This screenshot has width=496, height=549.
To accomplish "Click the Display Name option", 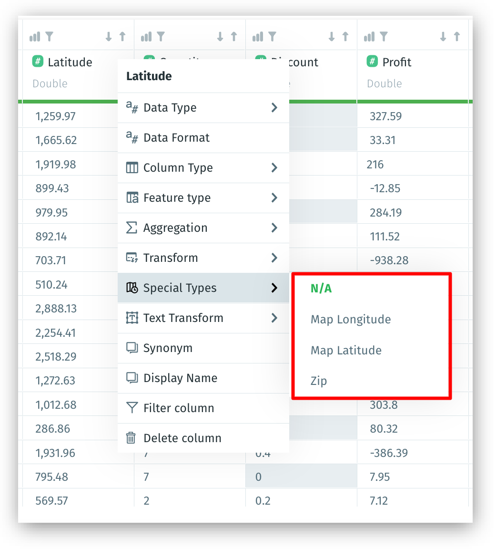I will pos(180,378).
